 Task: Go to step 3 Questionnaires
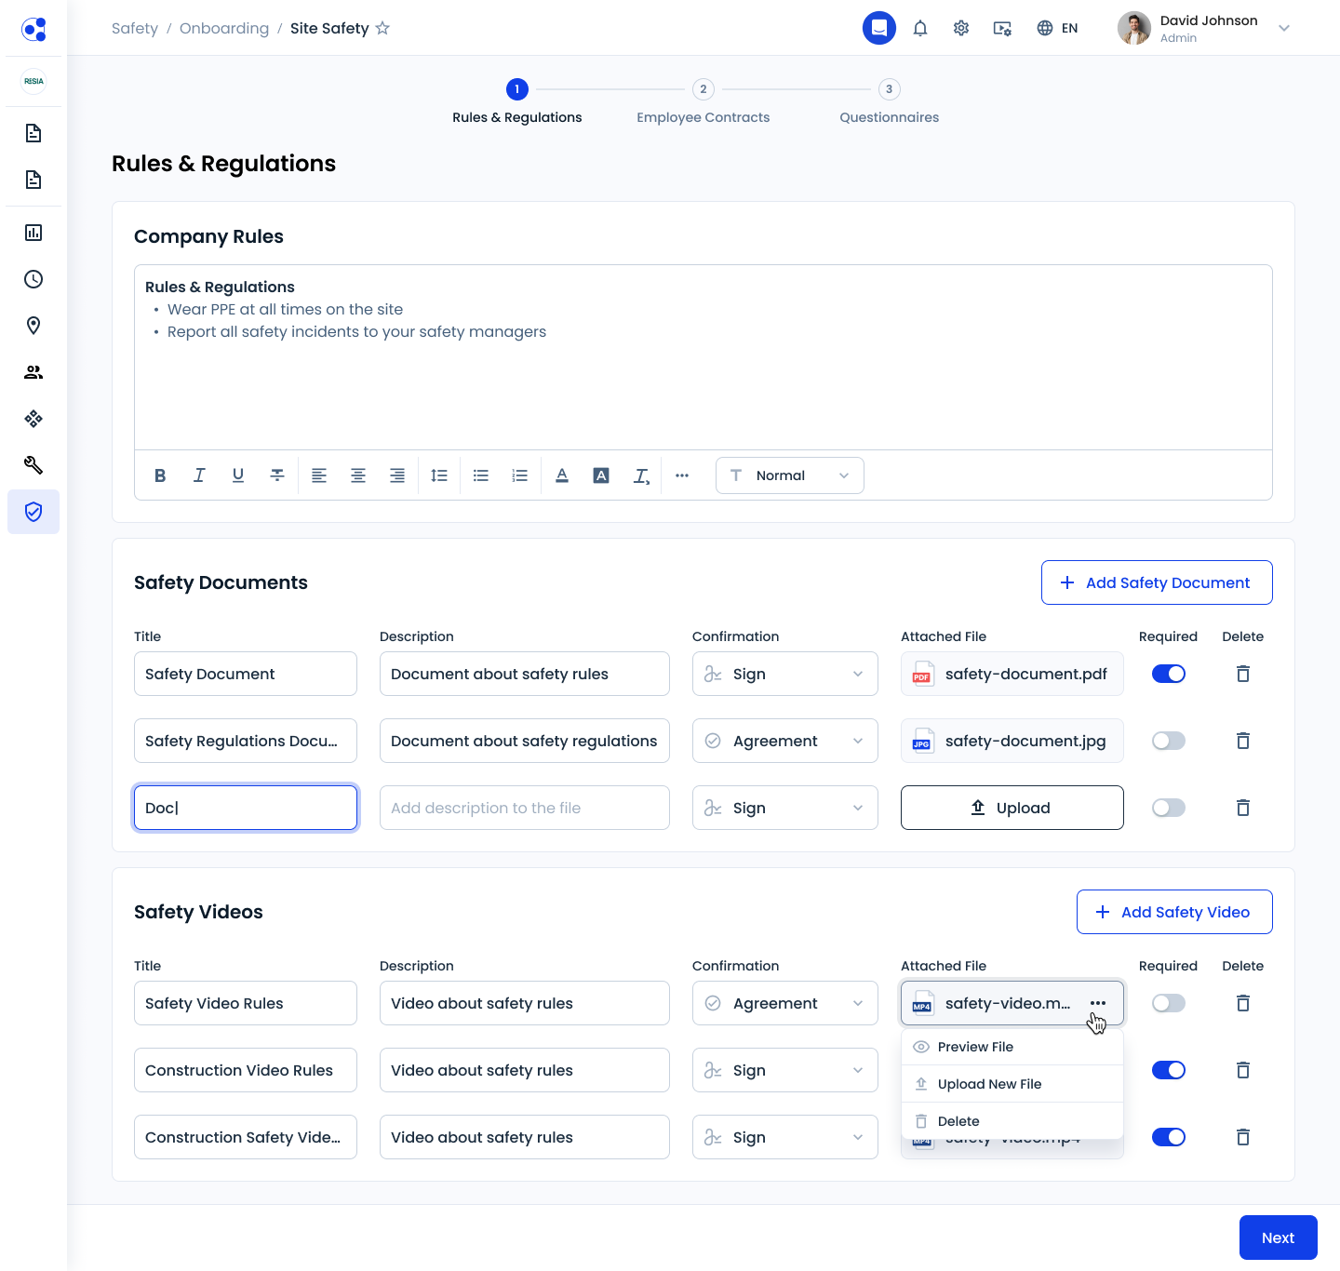[x=890, y=102]
